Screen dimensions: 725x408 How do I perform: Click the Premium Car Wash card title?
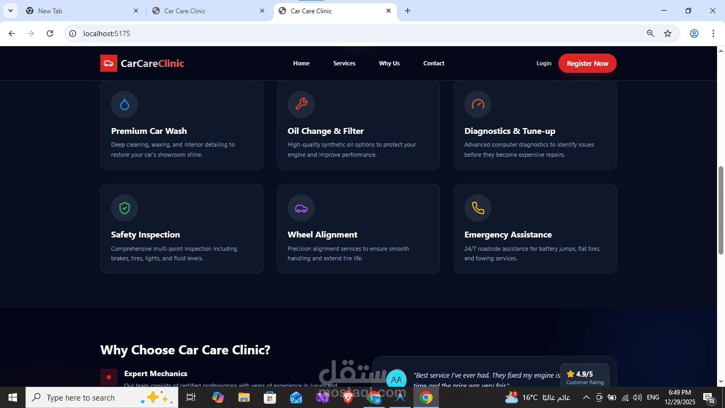pyautogui.click(x=149, y=131)
